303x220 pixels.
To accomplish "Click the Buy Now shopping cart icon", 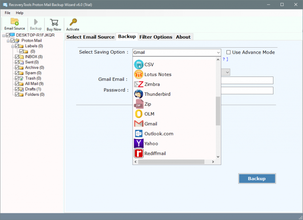I will coord(54,22).
